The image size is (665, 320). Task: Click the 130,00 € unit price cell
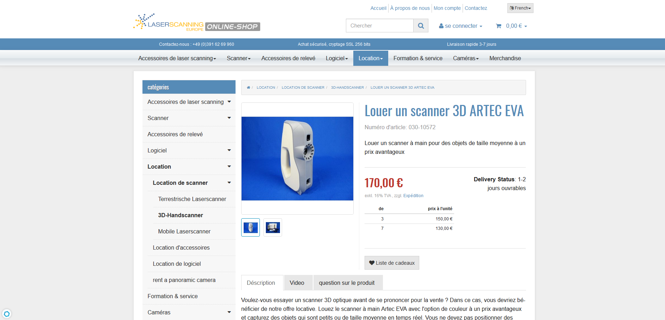[444, 228]
